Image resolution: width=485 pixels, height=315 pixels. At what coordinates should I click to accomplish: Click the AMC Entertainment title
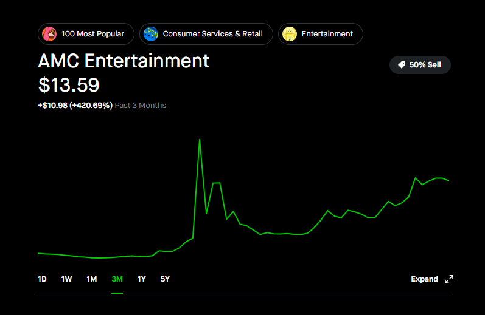(124, 61)
